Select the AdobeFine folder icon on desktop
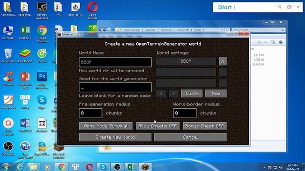The image size is (305, 171). [x=25, y=9]
